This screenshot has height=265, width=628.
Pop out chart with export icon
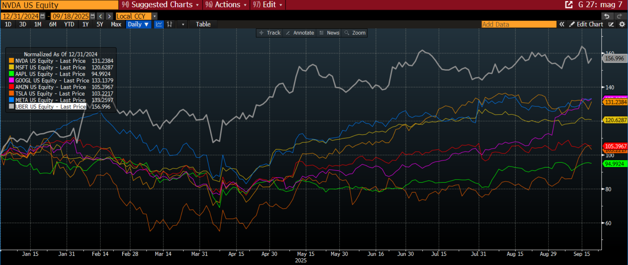(569, 5)
